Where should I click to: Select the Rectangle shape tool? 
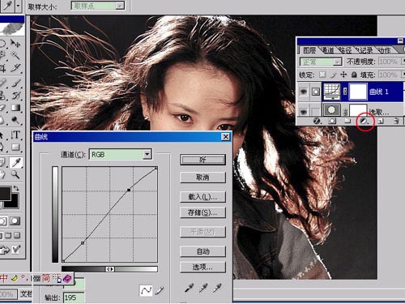click(x=15, y=147)
